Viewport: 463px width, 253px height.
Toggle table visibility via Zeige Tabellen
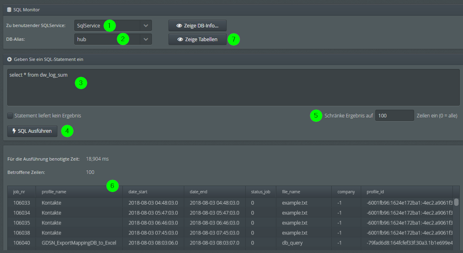point(198,39)
